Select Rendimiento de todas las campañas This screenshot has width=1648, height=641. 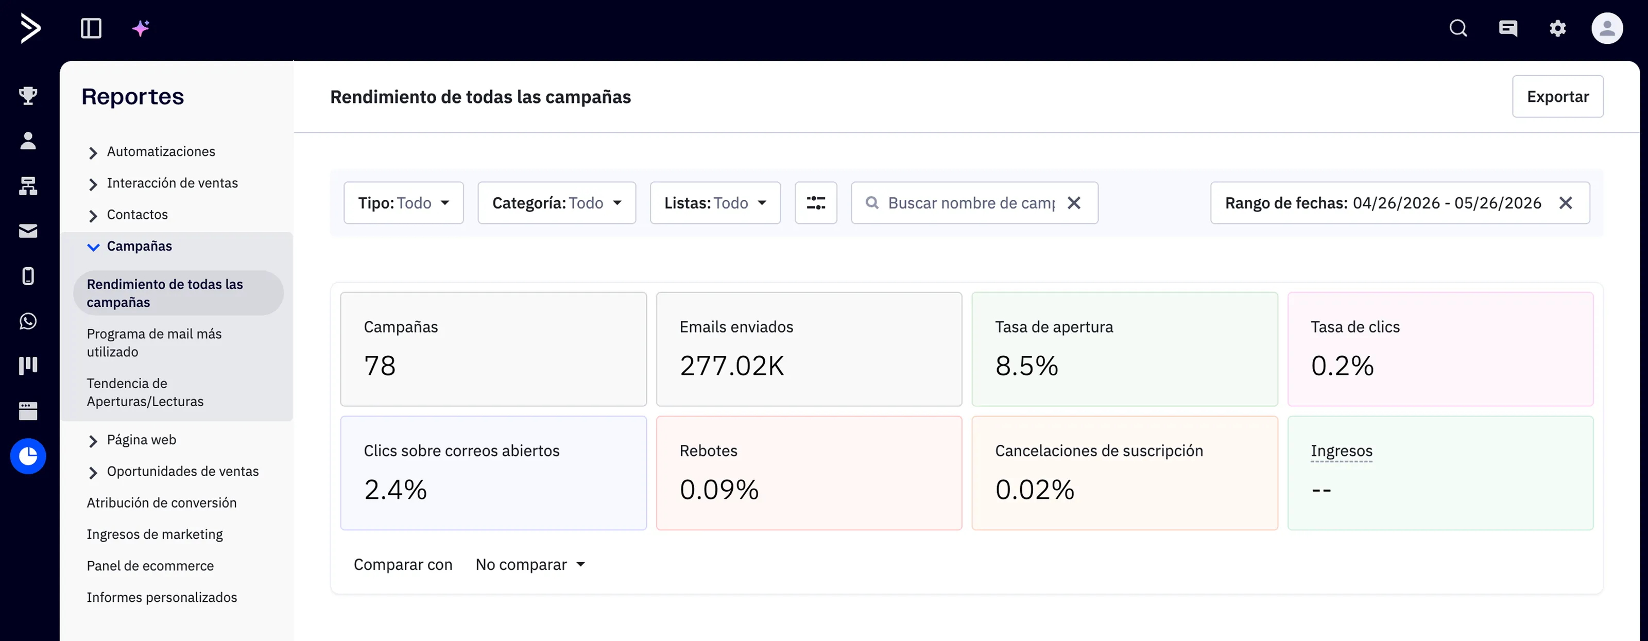tap(178, 293)
